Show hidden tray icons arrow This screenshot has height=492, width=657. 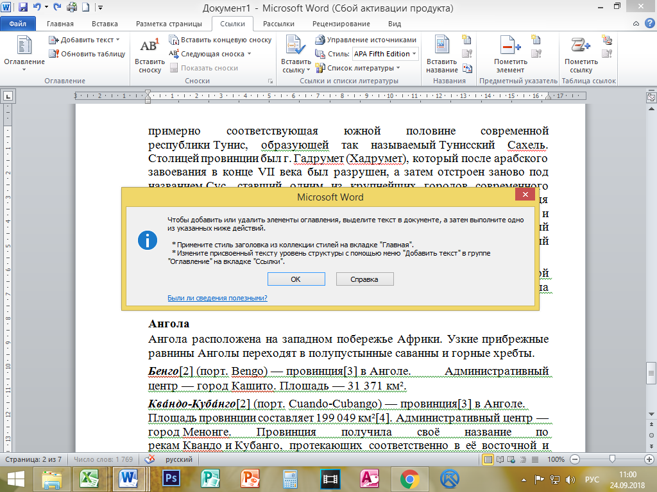click(524, 480)
